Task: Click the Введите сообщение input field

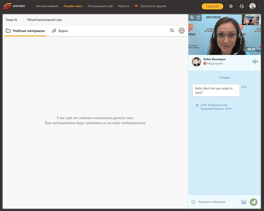Action: tap(218, 202)
